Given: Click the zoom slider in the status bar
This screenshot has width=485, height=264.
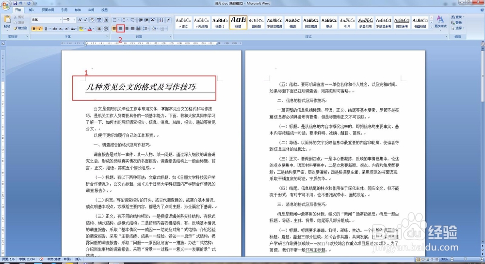Looking at the screenshot, I should [466, 259].
